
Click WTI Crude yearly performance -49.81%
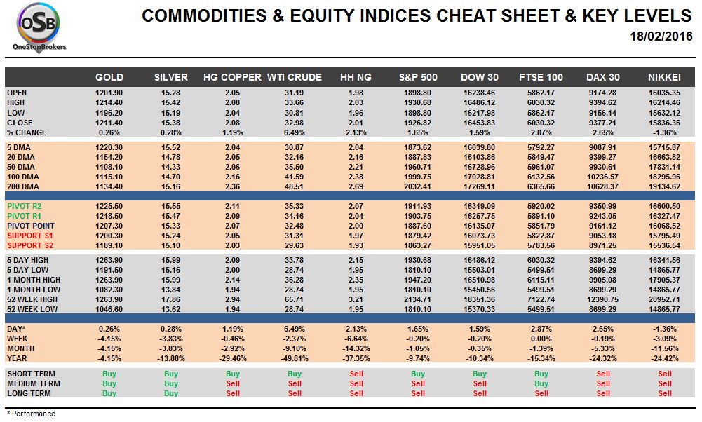tap(295, 358)
